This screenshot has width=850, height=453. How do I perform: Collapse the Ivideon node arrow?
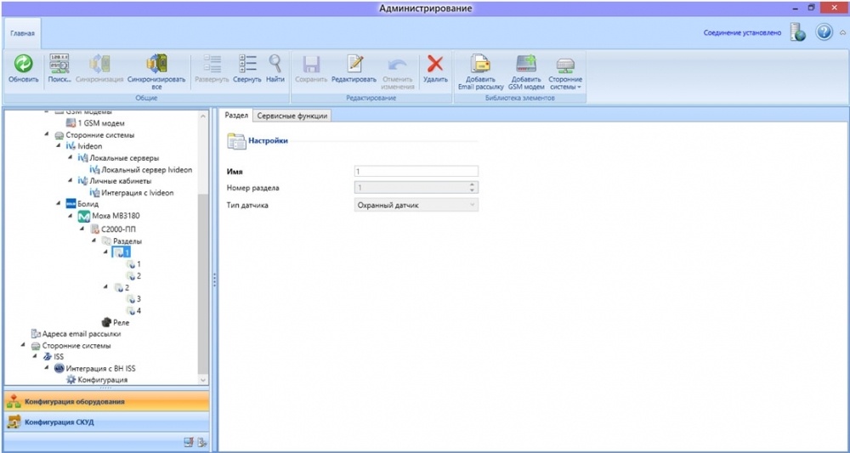tap(59, 146)
